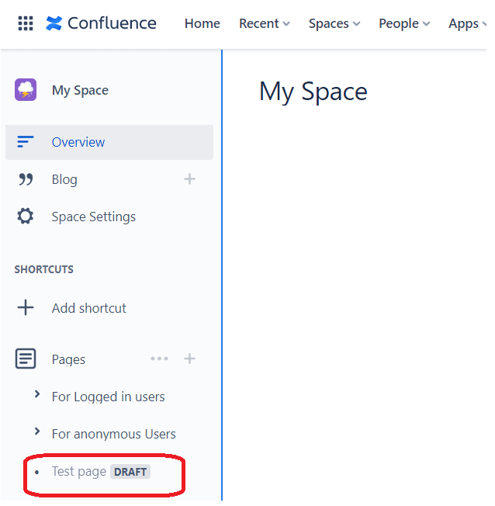Click the Blog quotes icon
Viewport: 495px width, 506px height.
click(x=26, y=179)
